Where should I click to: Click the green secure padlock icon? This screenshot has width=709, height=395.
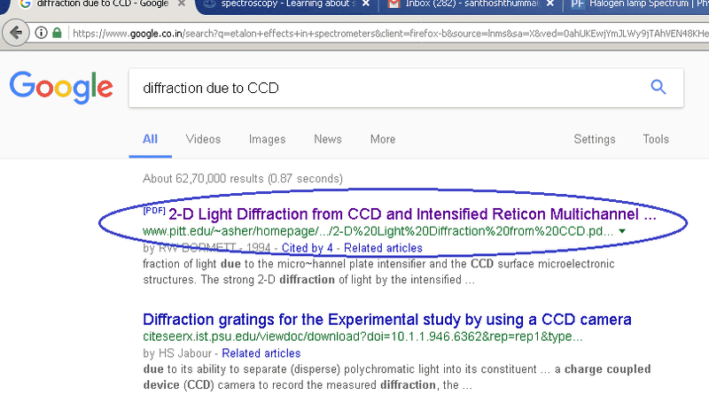pos(57,34)
